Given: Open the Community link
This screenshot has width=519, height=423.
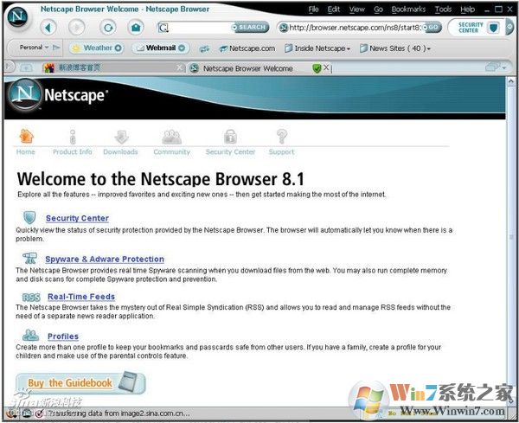Looking at the screenshot, I should [172, 152].
